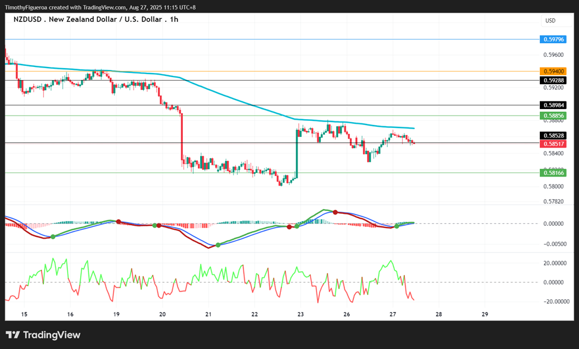Click the 0.58400 price axis value
Viewport: 579px width, 349px height.
(x=553, y=153)
